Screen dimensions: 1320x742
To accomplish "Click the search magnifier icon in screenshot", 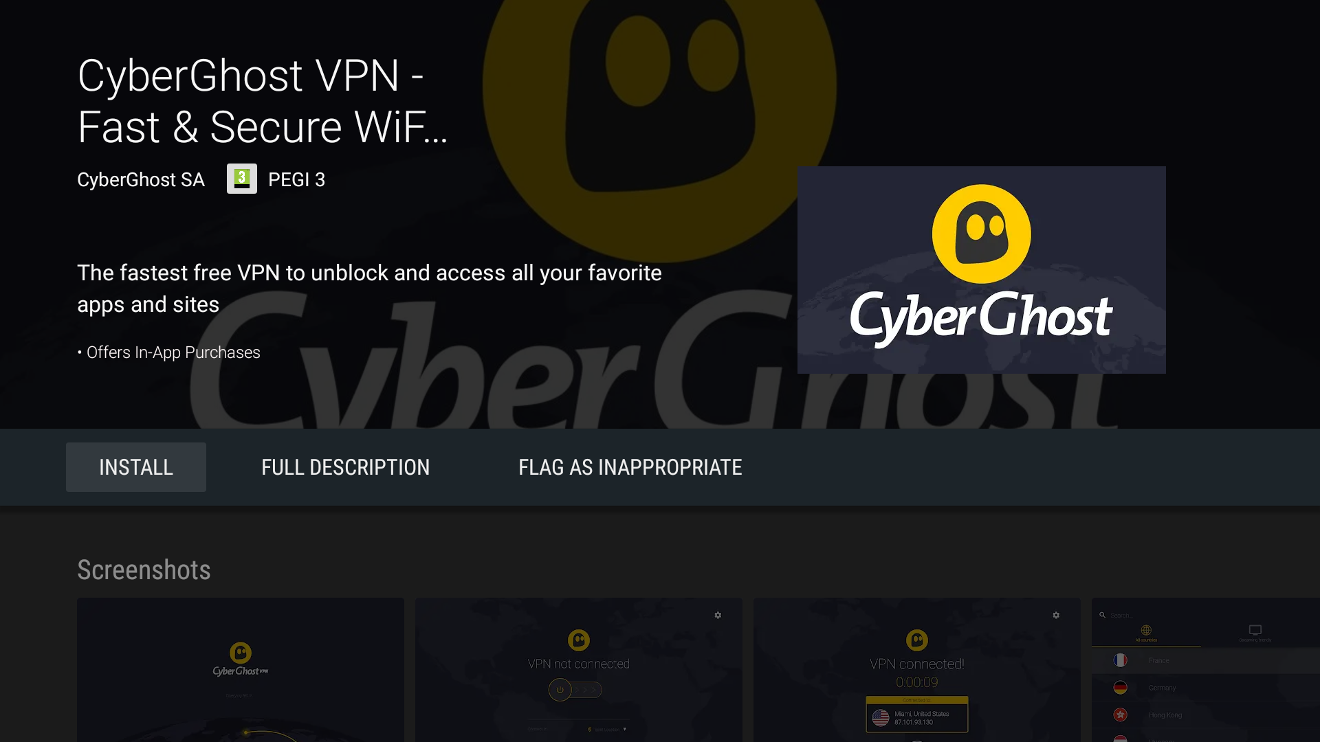I will pyautogui.click(x=1103, y=615).
